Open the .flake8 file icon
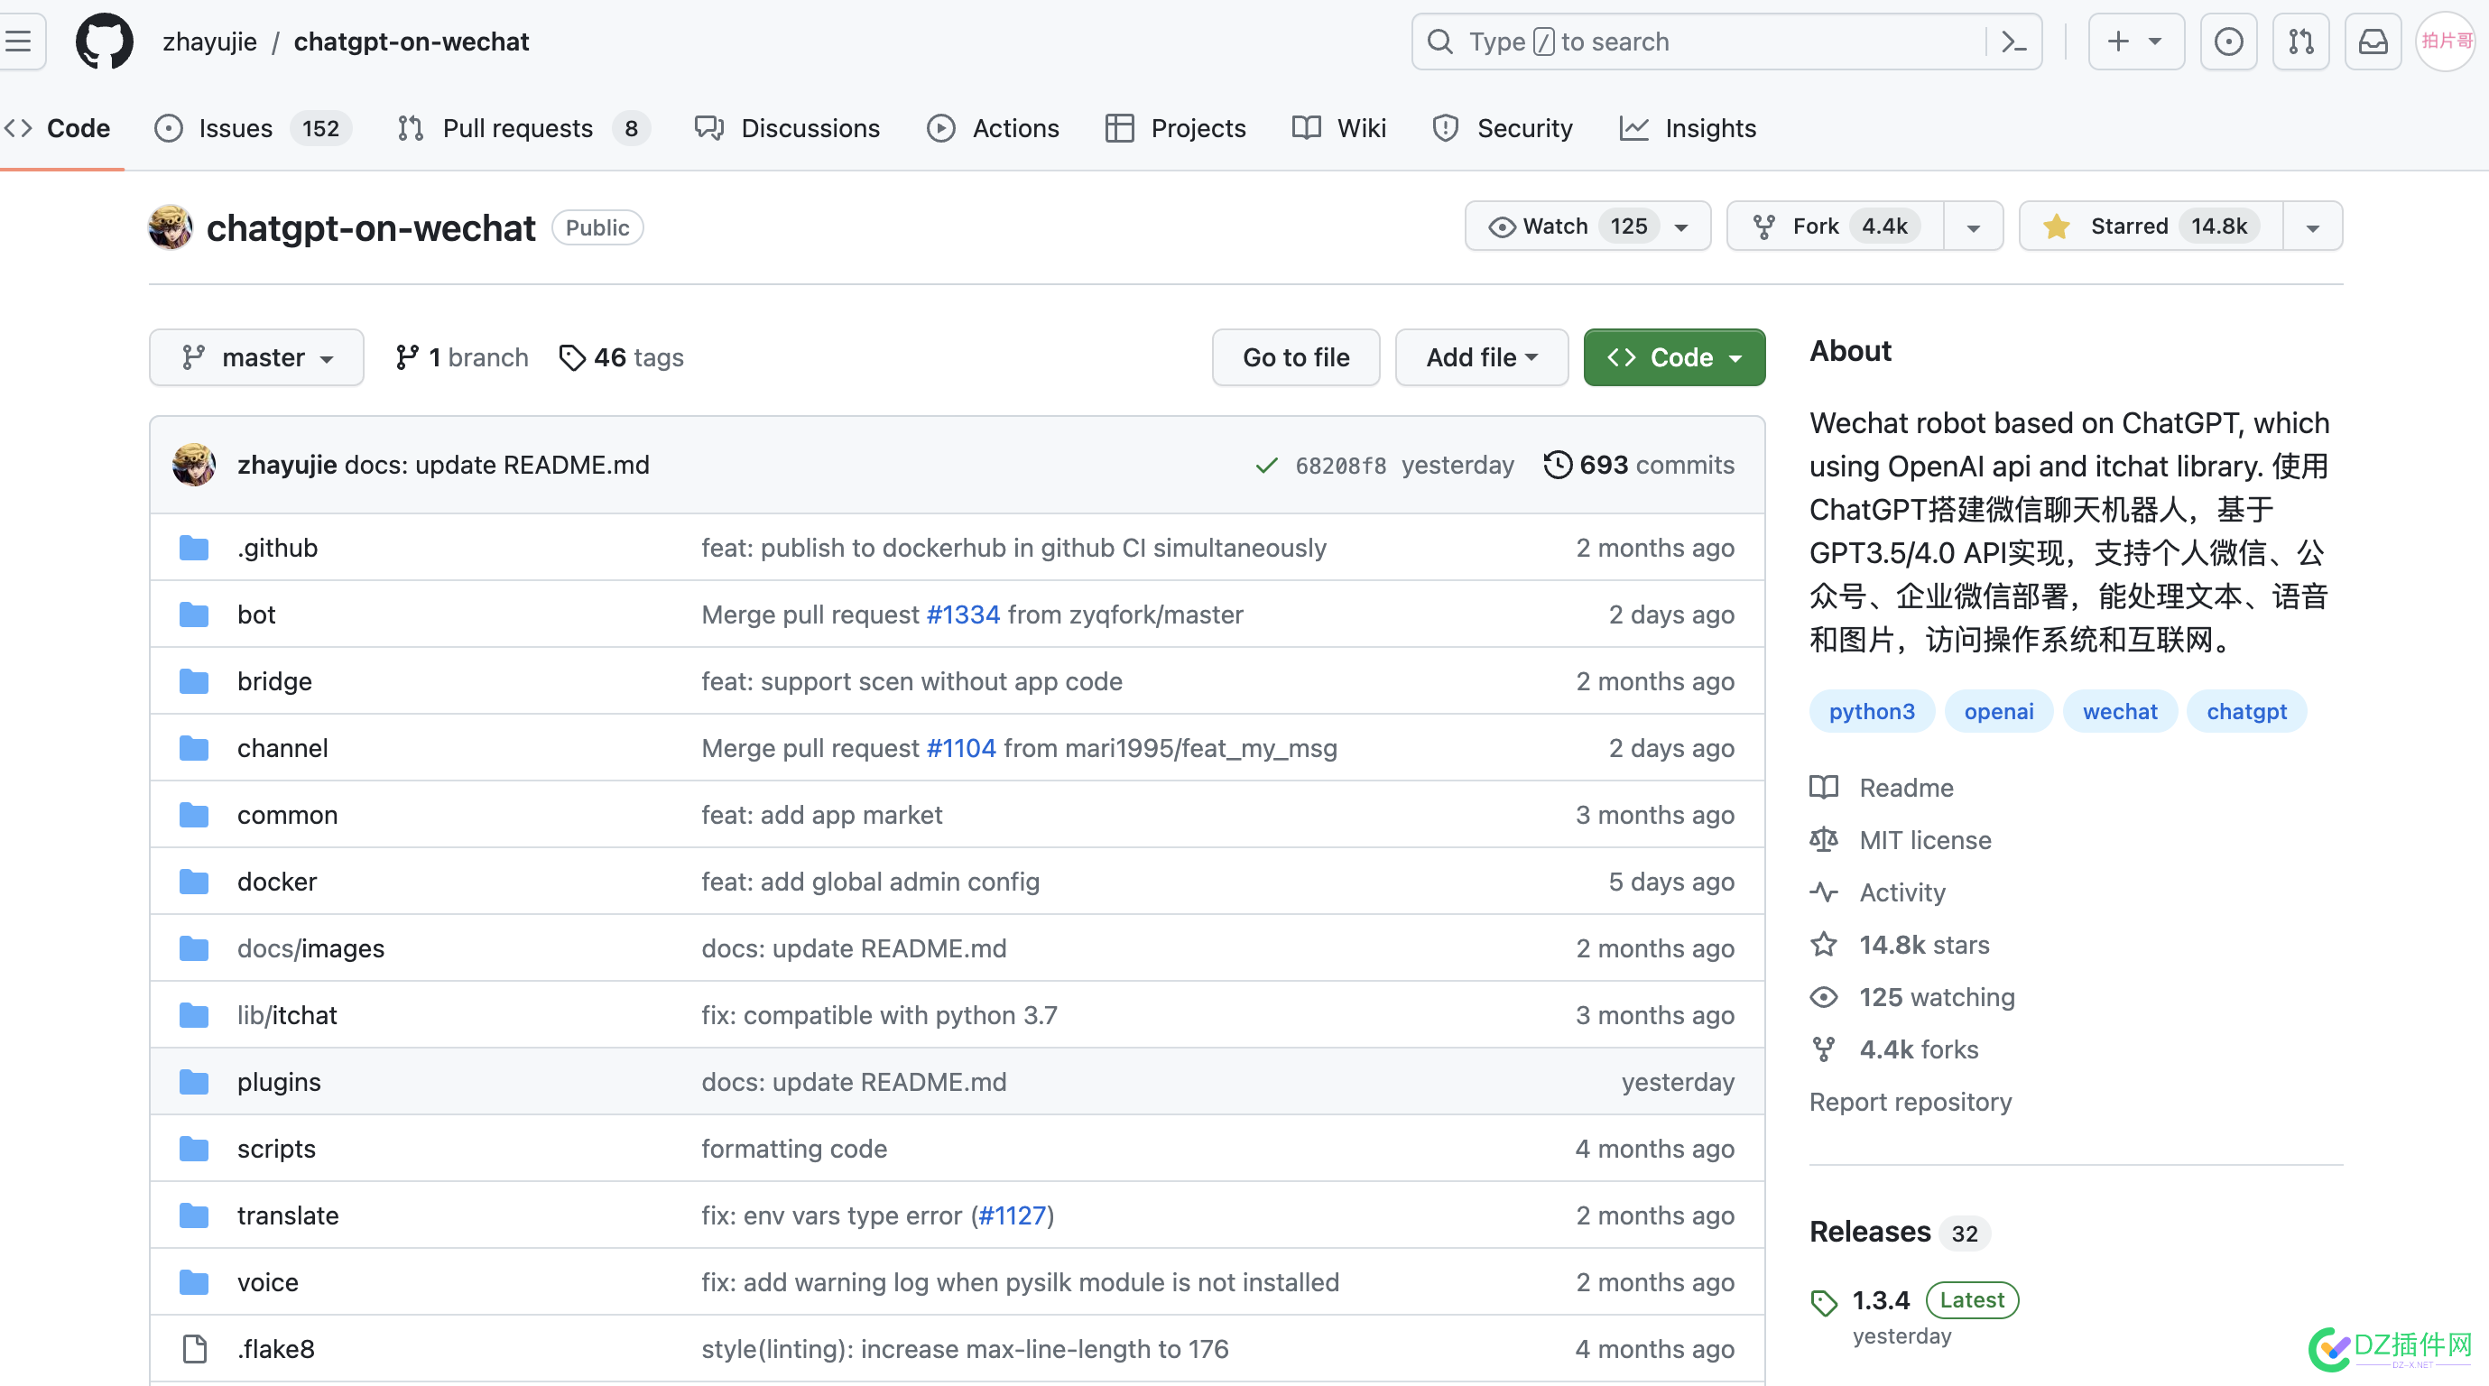This screenshot has height=1386, width=2489. 194,1349
